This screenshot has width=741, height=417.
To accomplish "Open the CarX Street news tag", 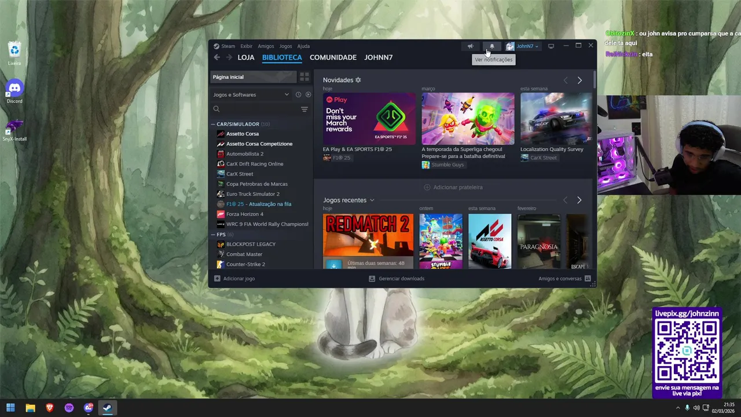I will [538, 158].
